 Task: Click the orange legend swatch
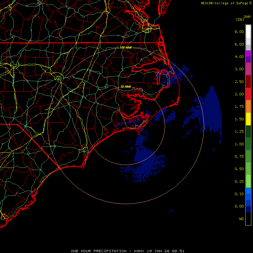point(248,107)
